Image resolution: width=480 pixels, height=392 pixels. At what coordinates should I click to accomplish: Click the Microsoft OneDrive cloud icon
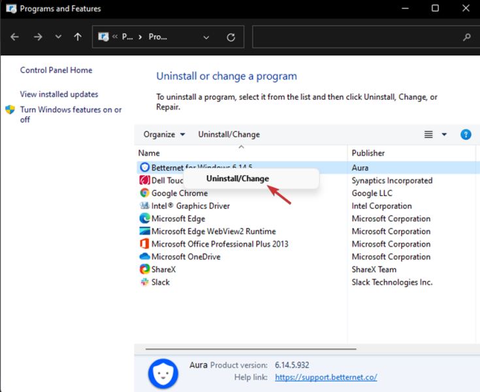click(144, 257)
